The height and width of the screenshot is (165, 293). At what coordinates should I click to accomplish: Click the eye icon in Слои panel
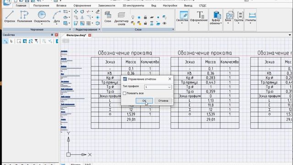click(x=164, y=23)
